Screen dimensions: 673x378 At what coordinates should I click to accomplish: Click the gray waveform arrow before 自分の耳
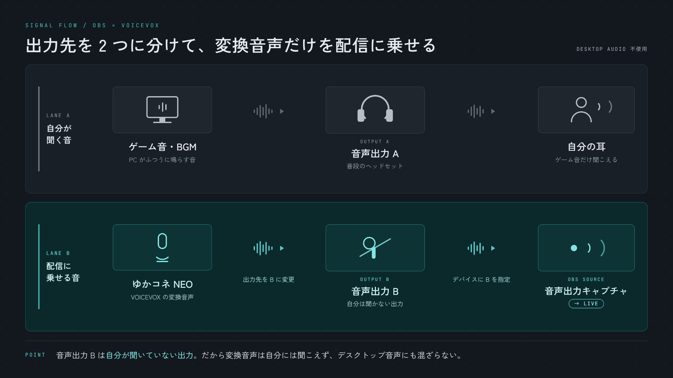(481, 111)
